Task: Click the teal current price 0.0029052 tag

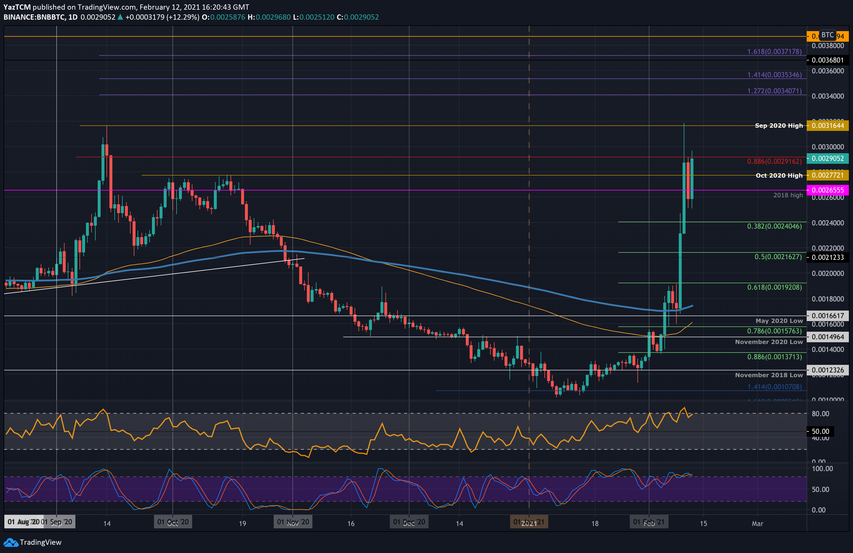Action: pyautogui.click(x=827, y=158)
